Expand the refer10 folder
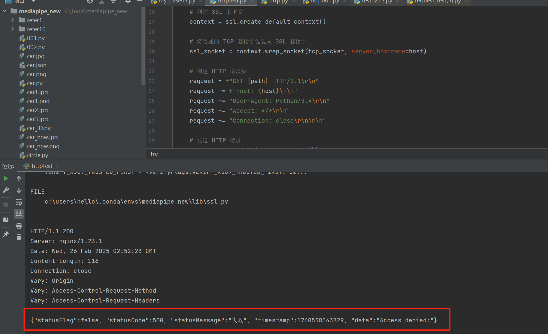Image resolution: width=548 pixels, height=334 pixels. pyautogui.click(x=13, y=29)
